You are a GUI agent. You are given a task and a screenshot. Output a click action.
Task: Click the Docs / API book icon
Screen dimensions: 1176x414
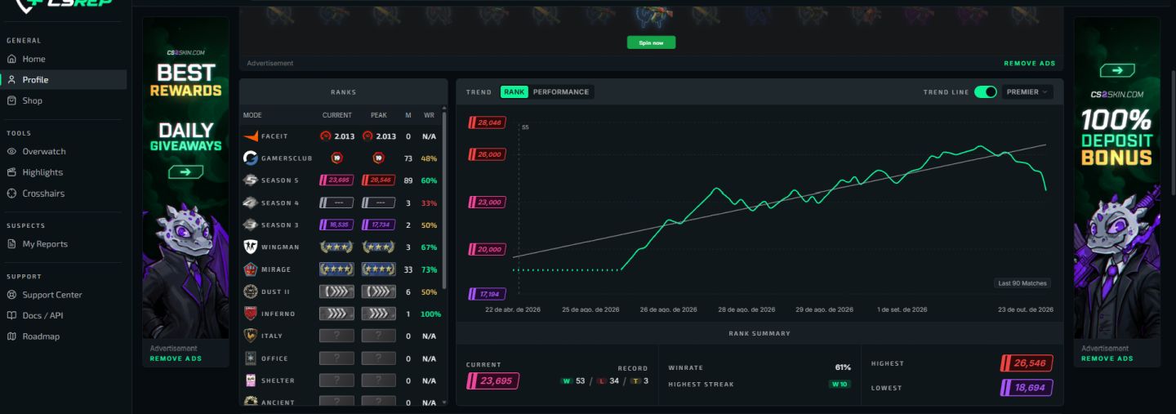point(11,315)
